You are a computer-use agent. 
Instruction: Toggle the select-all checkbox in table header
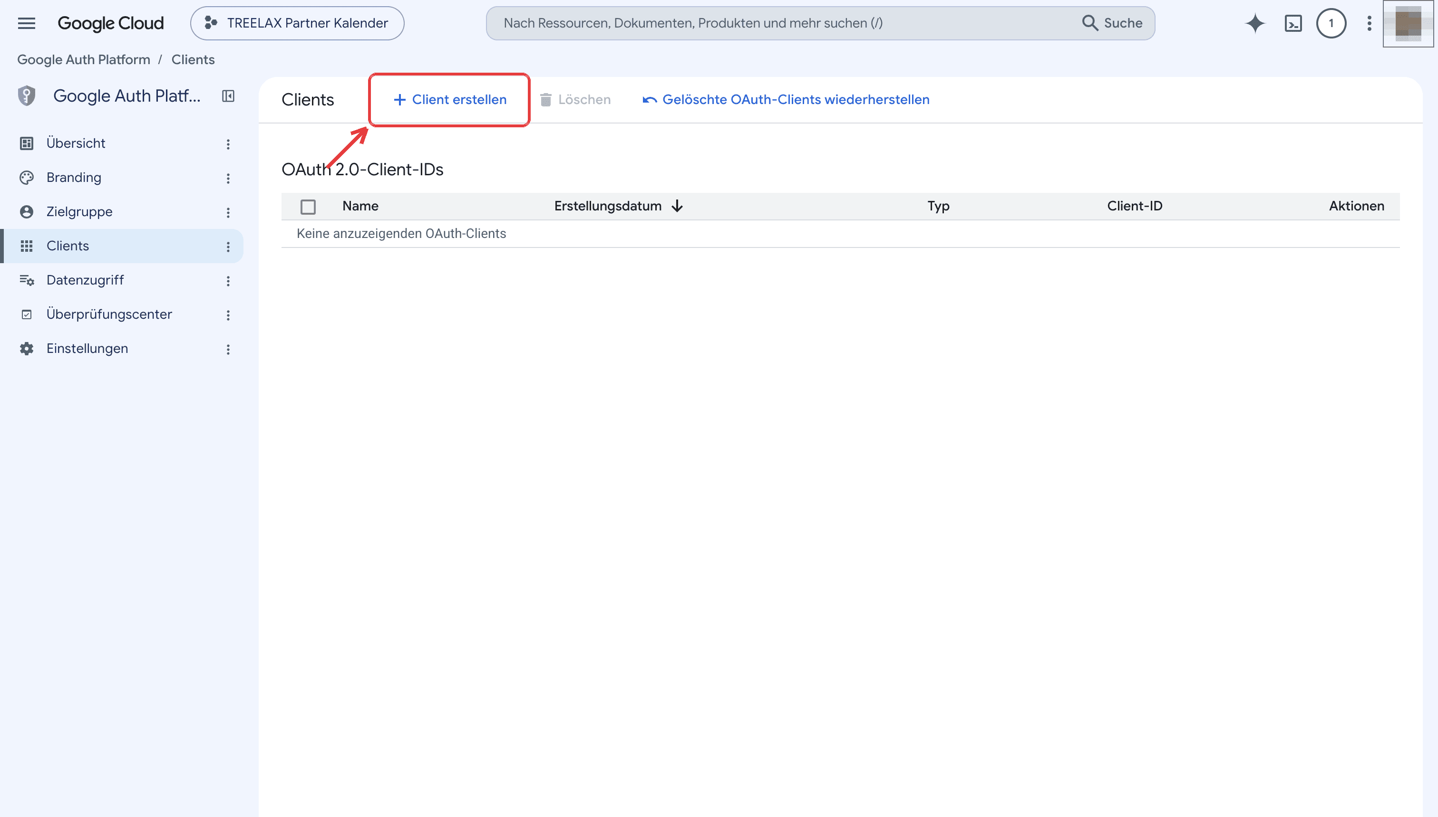[308, 207]
